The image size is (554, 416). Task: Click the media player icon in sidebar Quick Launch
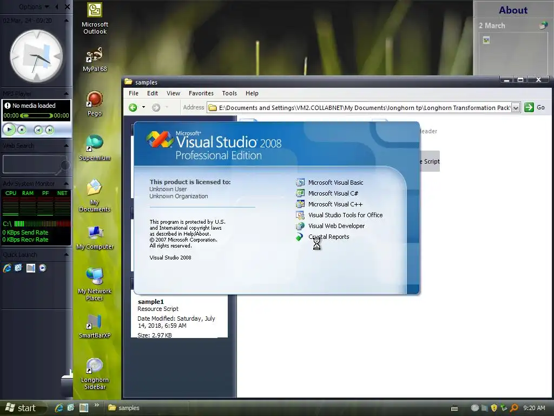[43, 268]
